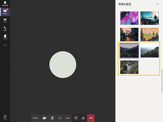Close the 背景の設定 background settings panel
The image size is (163, 122).
(x=158, y=4)
